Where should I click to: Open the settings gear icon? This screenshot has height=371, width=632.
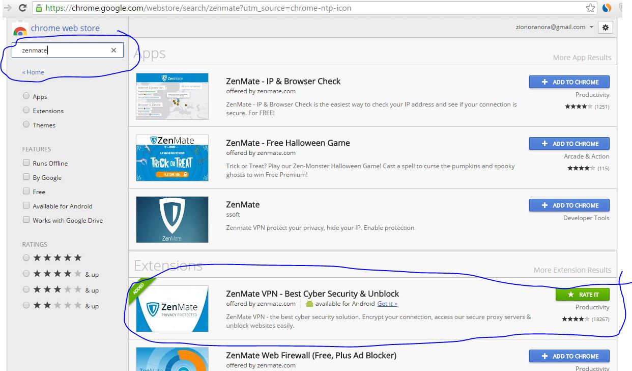click(x=606, y=28)
